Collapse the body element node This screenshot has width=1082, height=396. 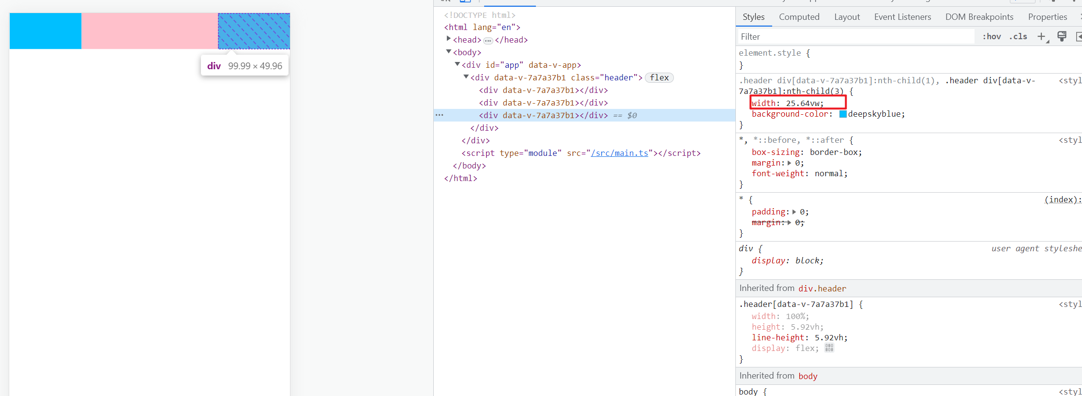coord(448,51)
